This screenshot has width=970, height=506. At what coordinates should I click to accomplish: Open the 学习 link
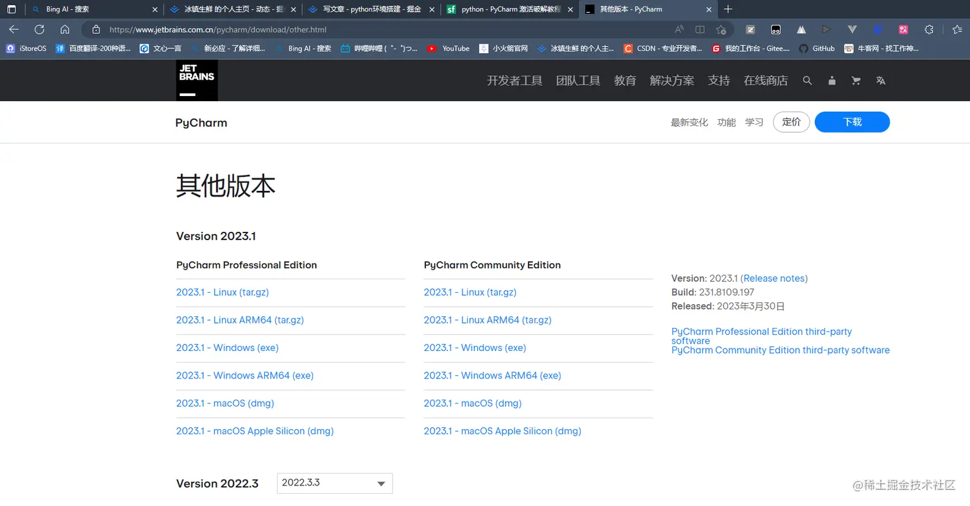coord(754,122)
